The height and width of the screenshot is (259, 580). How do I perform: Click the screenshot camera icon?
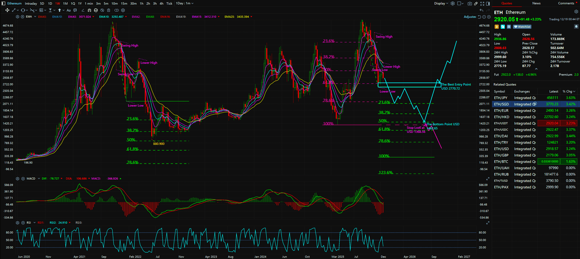pos(470,4)
